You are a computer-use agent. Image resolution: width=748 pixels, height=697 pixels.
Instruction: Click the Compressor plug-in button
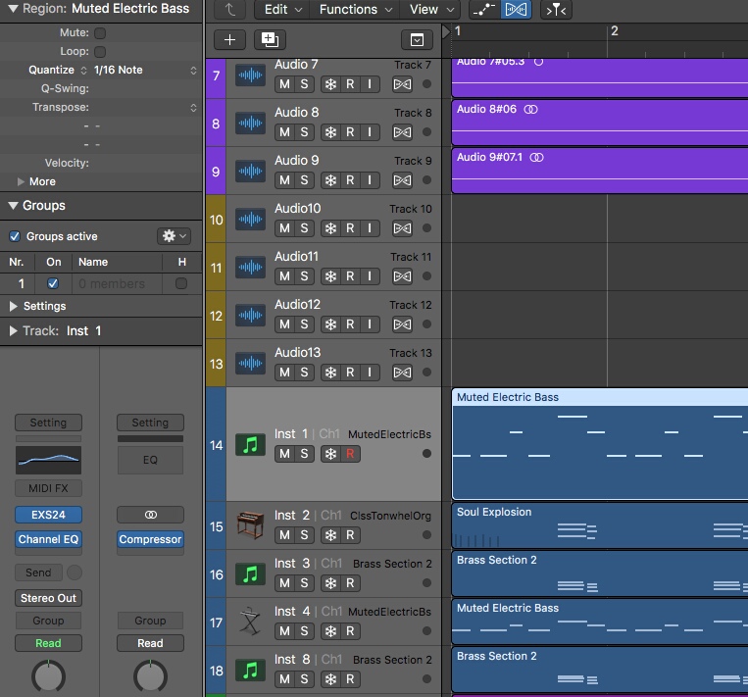(150, 539)
